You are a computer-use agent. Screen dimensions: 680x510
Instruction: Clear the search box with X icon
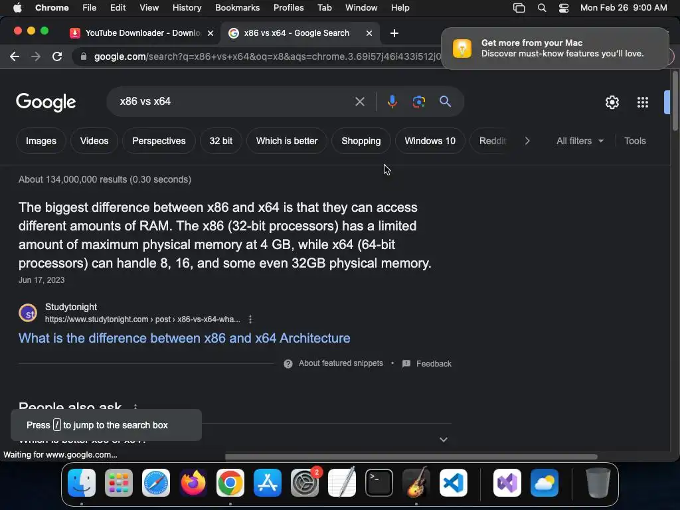pos(359,102)
